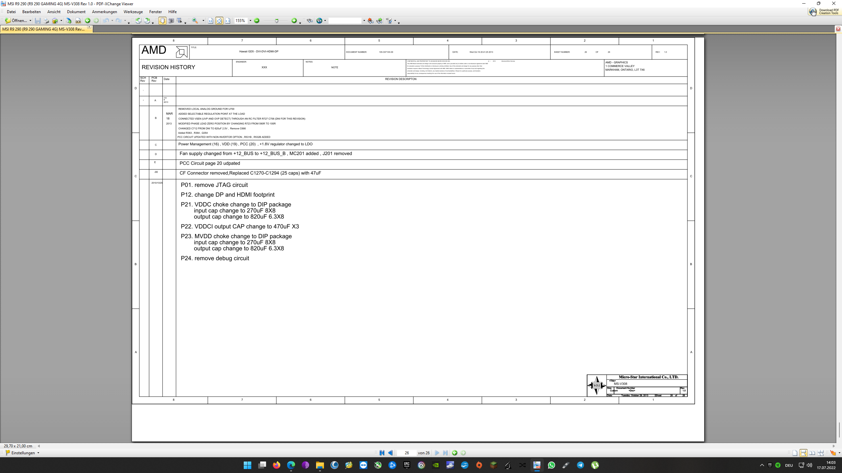Viewport: 842px width, 473px height.
Task: Open the search box history dropdown
Action: pyautogui.click(x=364, y=21)
